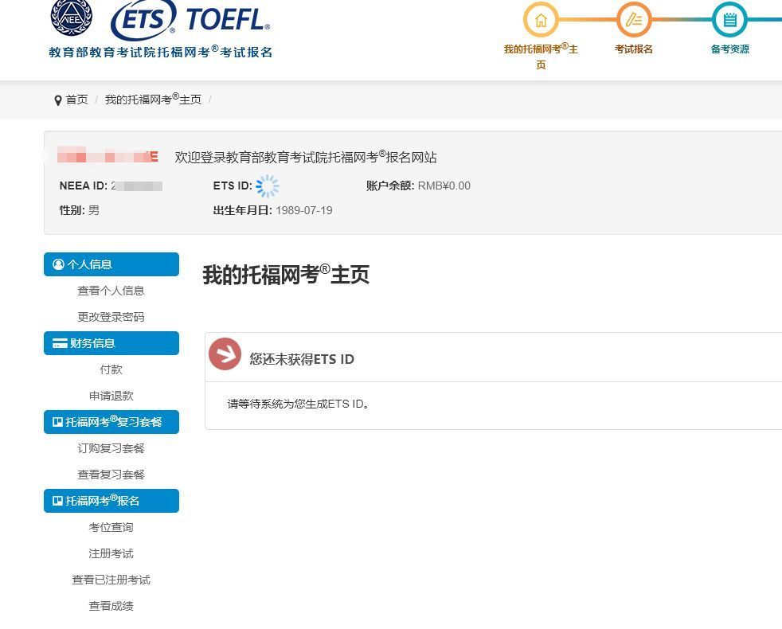Open 查看个人信息 page
Image resolution: width=782 pixels, height=629 pixels.
[111, 290]
